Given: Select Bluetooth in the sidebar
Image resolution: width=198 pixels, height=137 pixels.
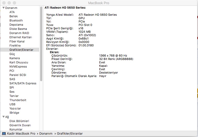Looking at the screenshot, I should coord(16,20).
